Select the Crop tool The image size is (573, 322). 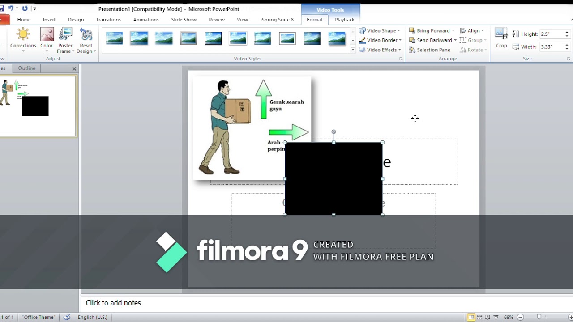501,38
